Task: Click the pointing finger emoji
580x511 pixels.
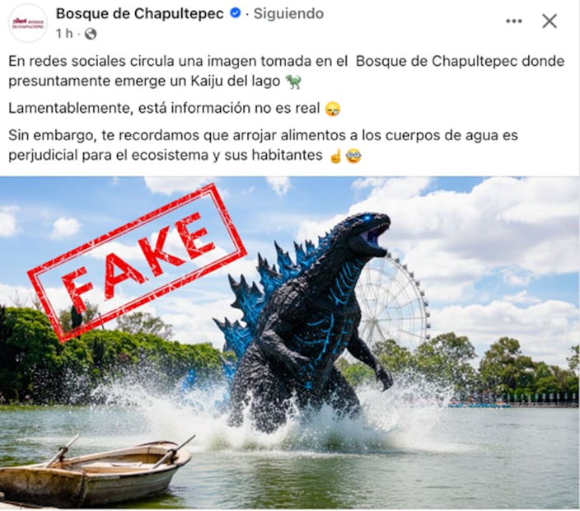Action: 335,156
